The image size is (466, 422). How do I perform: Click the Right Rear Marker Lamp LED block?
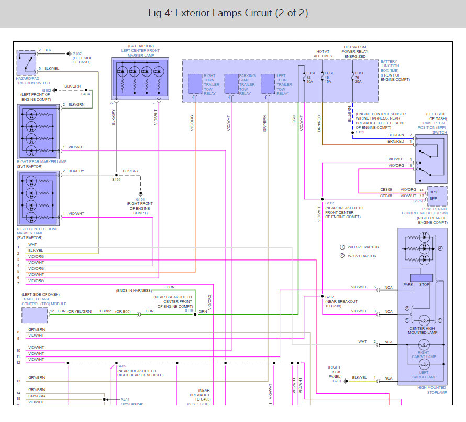(x=38, y=132)
